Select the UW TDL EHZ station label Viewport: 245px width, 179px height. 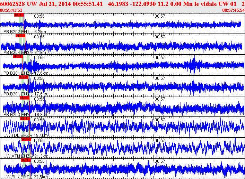26,135
